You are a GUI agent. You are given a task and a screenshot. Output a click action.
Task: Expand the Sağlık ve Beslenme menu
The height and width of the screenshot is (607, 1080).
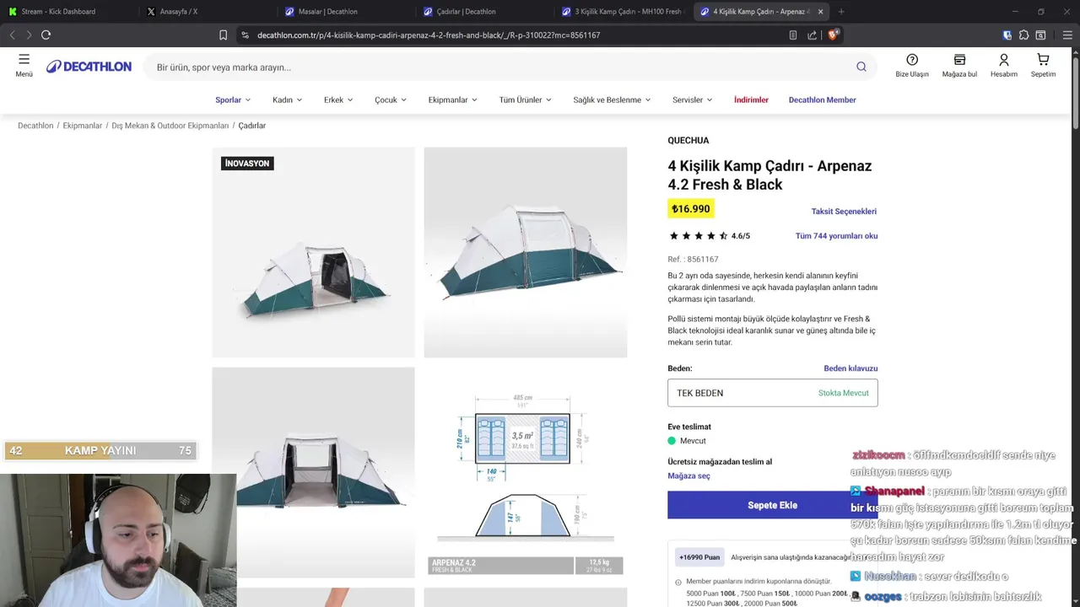[612, 99]
